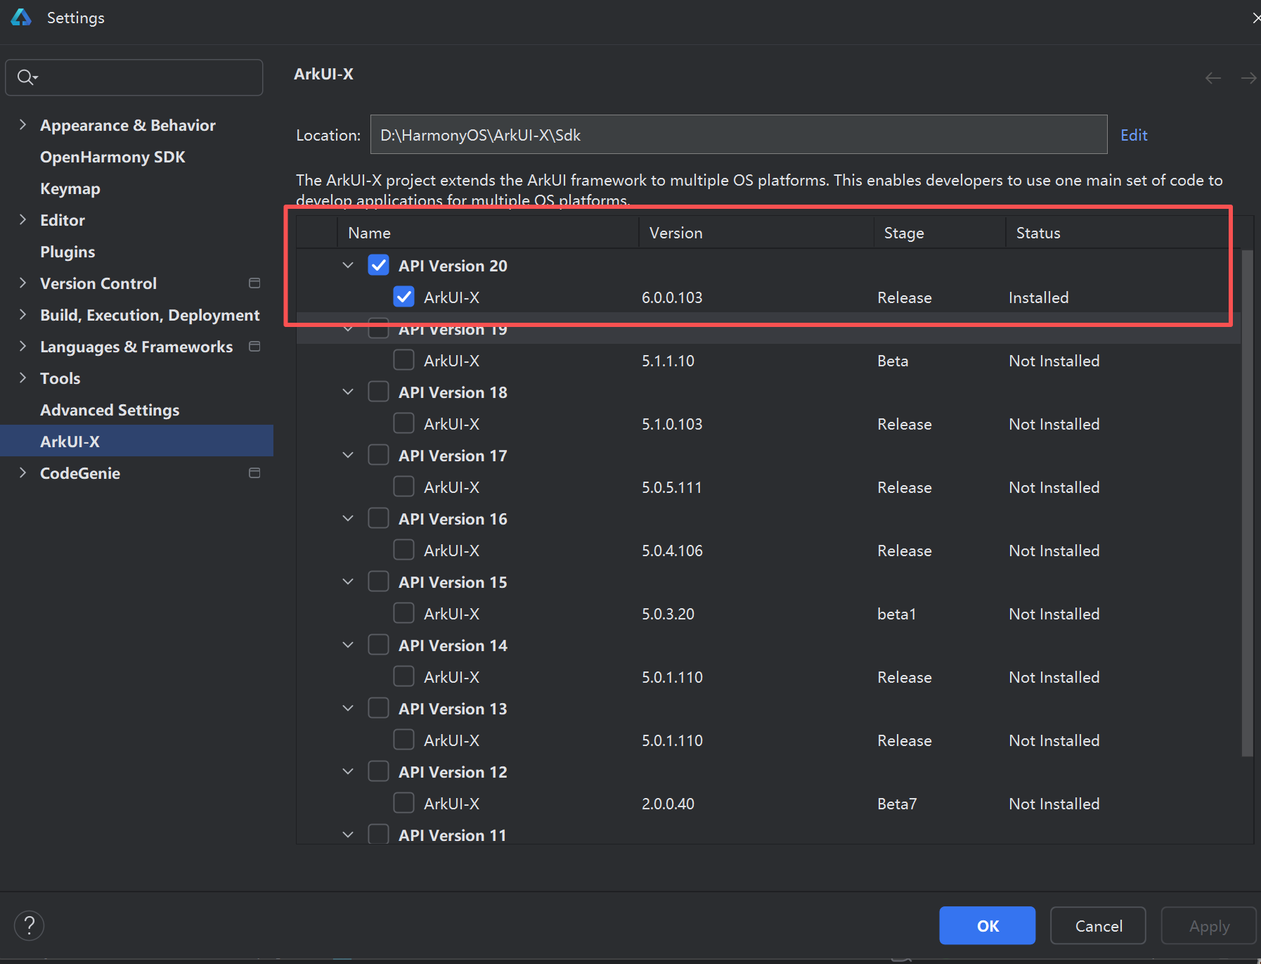Click the forward navigation arrow

(x=1248, y=78)
